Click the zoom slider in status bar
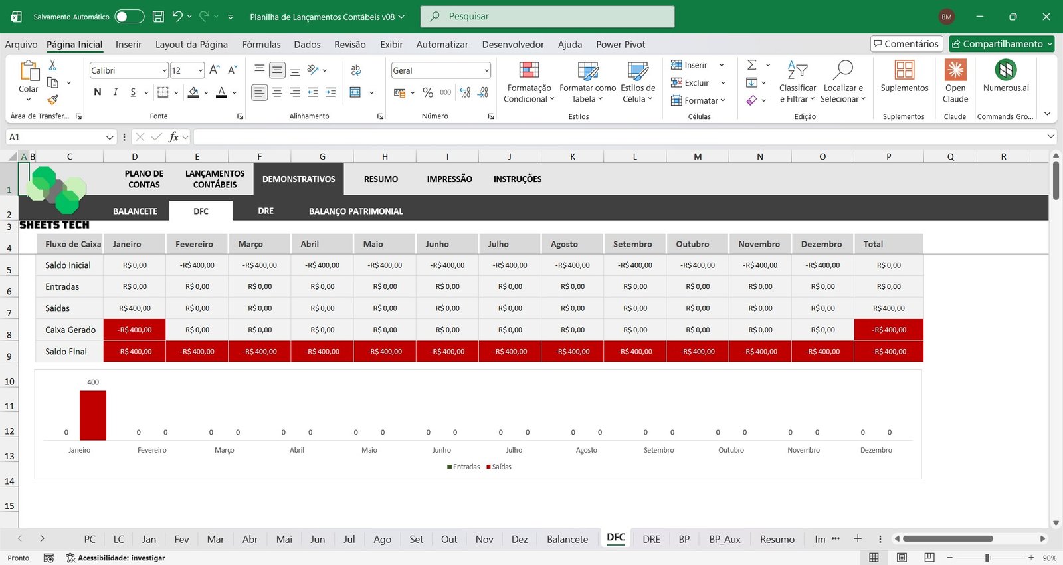 click(988, 558)
